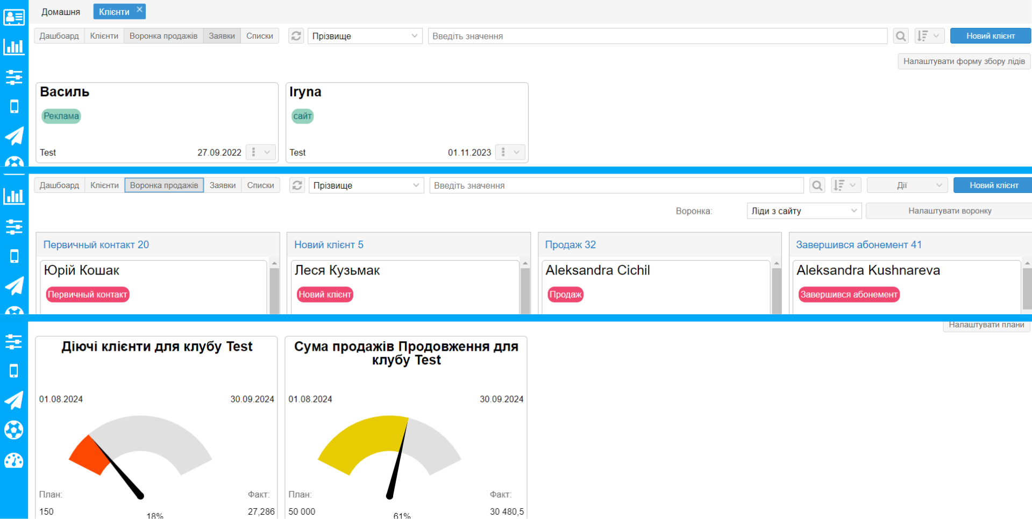Select the highlighted Заявки sub-tab
This screenshot has height=519, width=1032.
pyautogui.click(x=222, y=36)
